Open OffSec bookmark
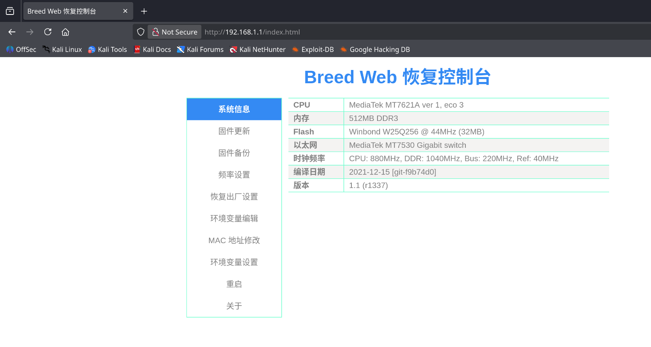Viewport: 651px width, 347px height. coord(21,49)
